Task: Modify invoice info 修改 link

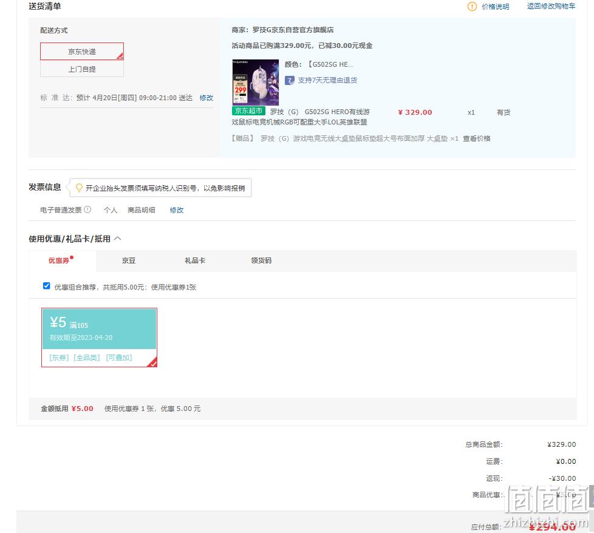Action: click(177, 210)
